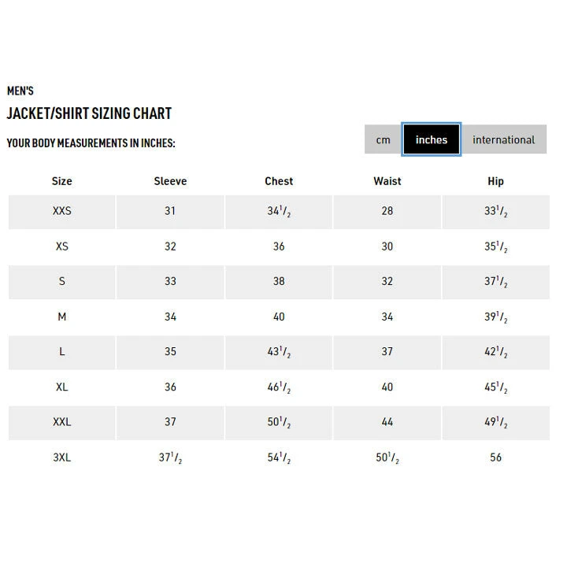
Task: Click the Size column header
Action: 61,181
